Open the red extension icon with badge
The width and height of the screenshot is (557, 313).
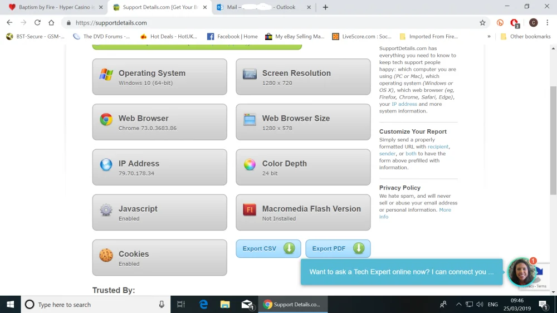[514, 23]
